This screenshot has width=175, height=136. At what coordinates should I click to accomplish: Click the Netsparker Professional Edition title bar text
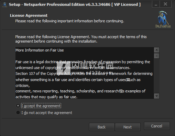[x=75, y=4]
